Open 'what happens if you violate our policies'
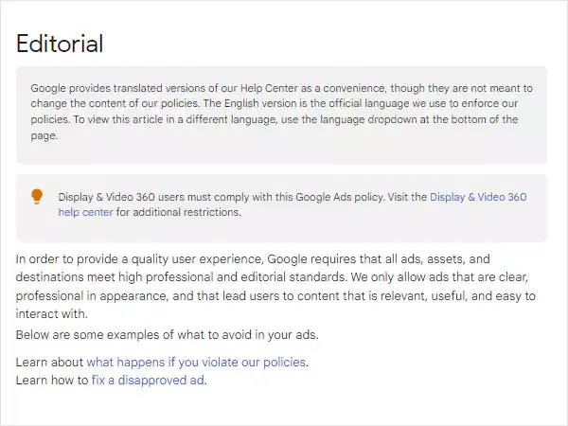The height and width of the screenshot is (426, 568). click(197, 362)
